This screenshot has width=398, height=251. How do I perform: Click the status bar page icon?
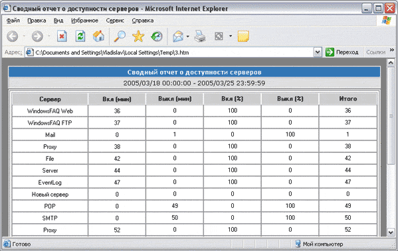pos(7,244)
